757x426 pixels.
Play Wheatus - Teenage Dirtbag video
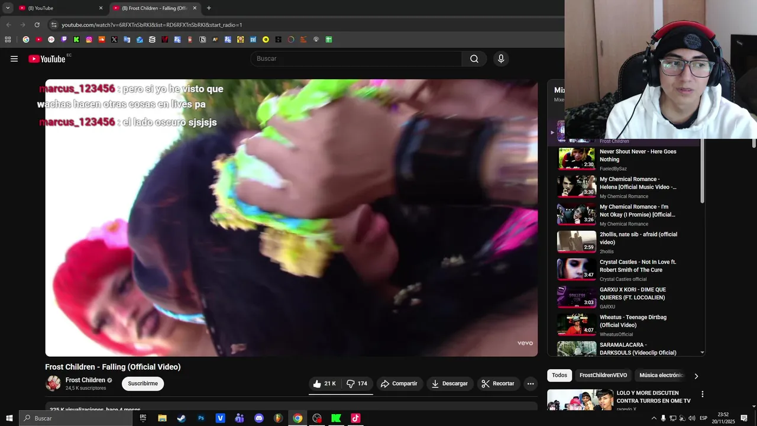click(627, 325)
